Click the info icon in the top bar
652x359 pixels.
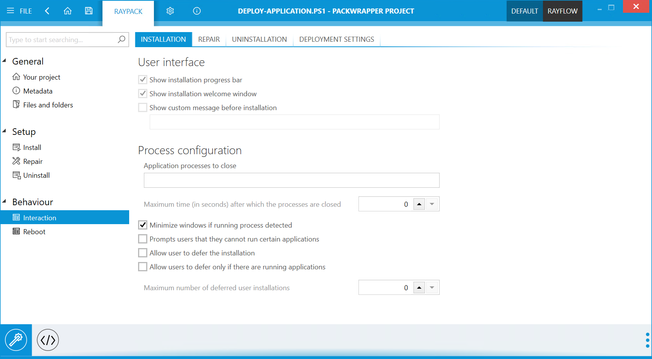tap(196, 11)
